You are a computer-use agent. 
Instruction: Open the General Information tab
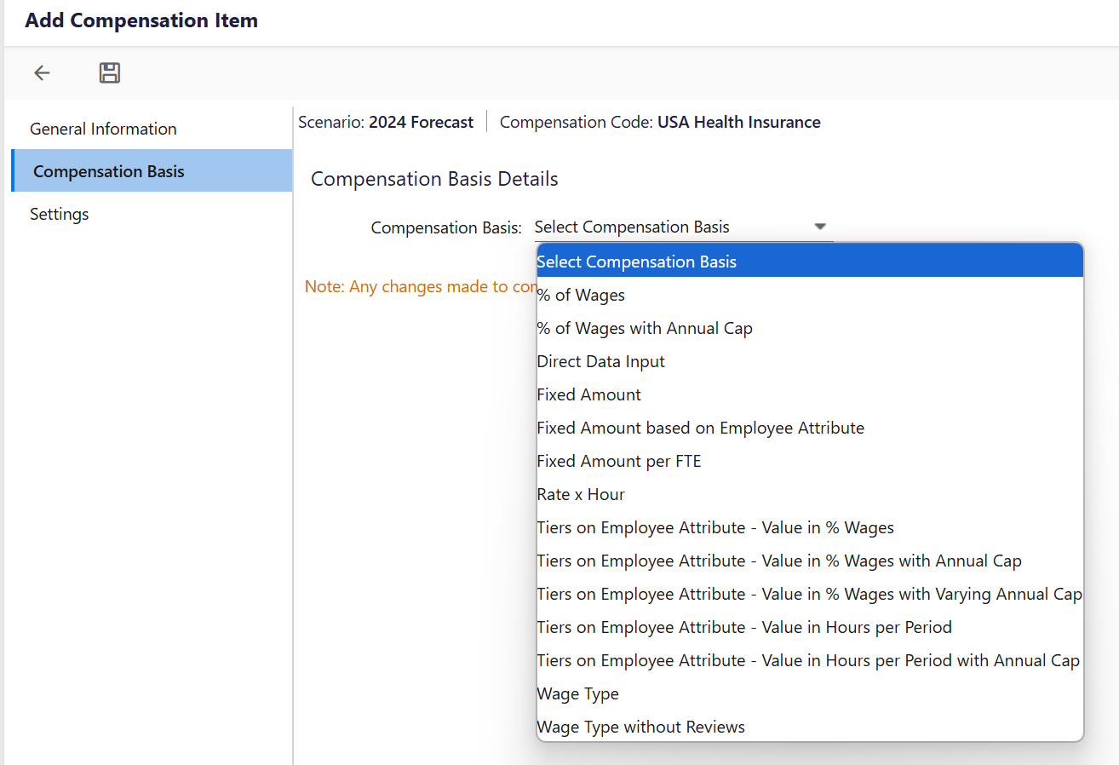tap(103, 129)
